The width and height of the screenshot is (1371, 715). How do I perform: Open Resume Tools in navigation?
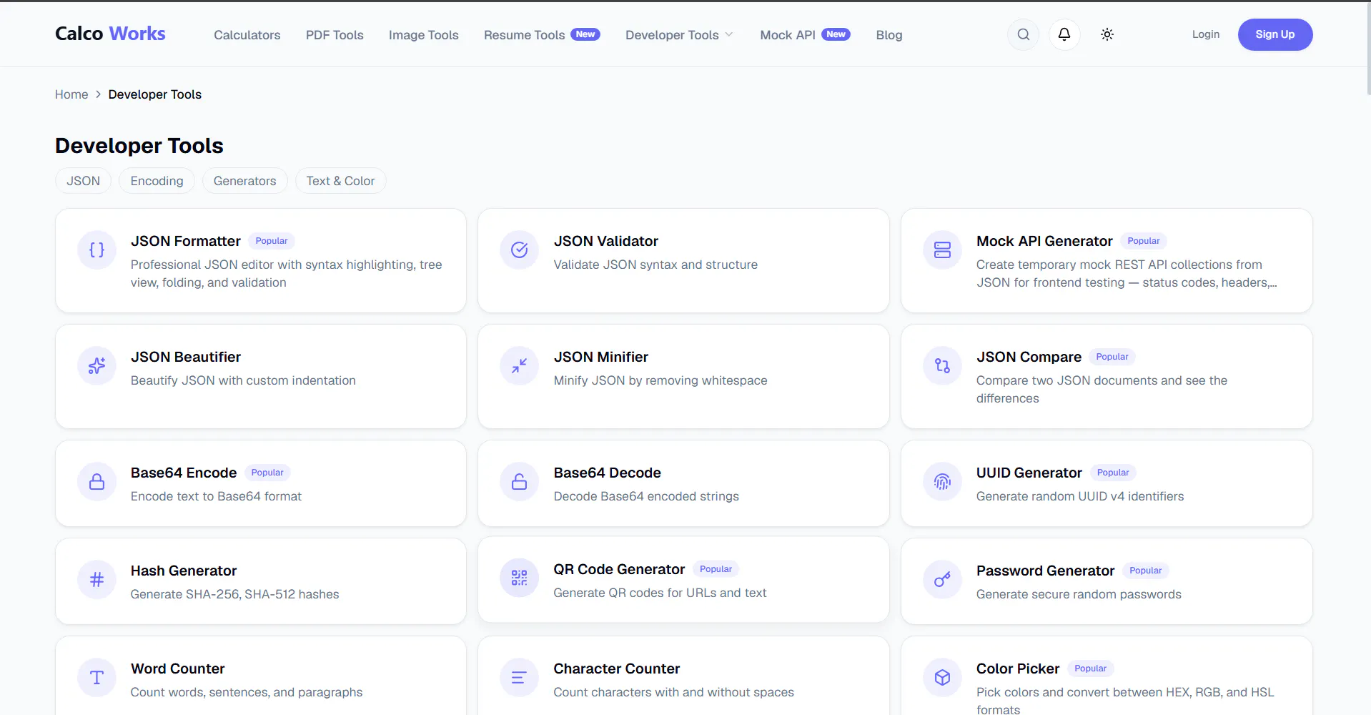524,35
